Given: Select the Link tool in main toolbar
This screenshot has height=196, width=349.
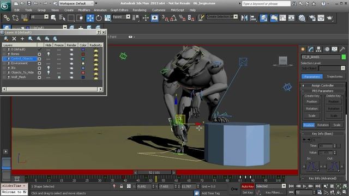Looking at the screenshot, I should click(x=7, y=18).
